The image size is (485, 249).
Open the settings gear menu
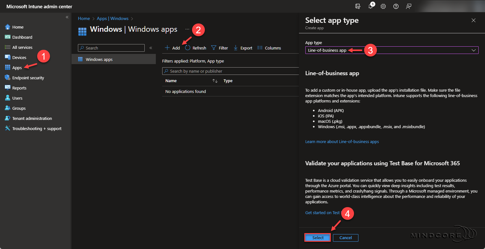(x=383, y=6)
